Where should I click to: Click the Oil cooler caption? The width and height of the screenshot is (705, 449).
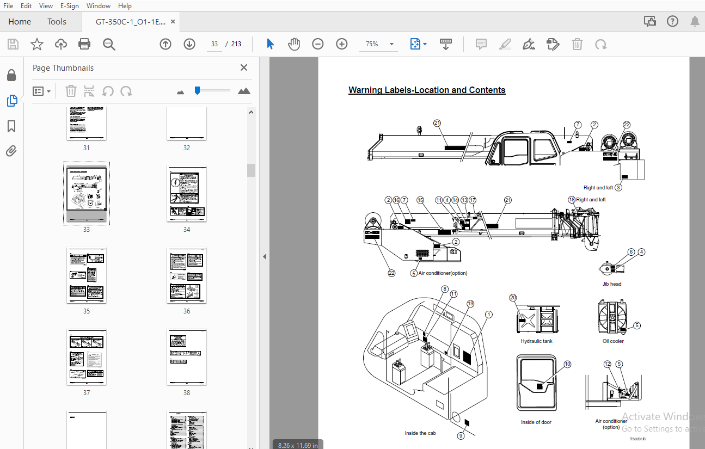tap(613, 341)
